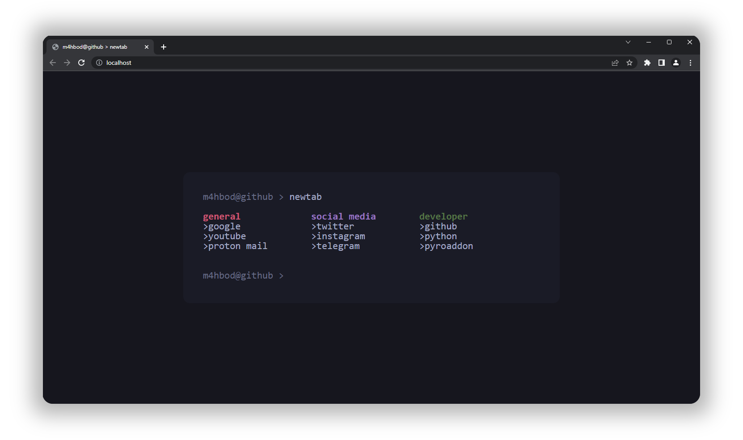
Task: Click the red general heading
Action: pyautogui.click(x=222, y=217)
